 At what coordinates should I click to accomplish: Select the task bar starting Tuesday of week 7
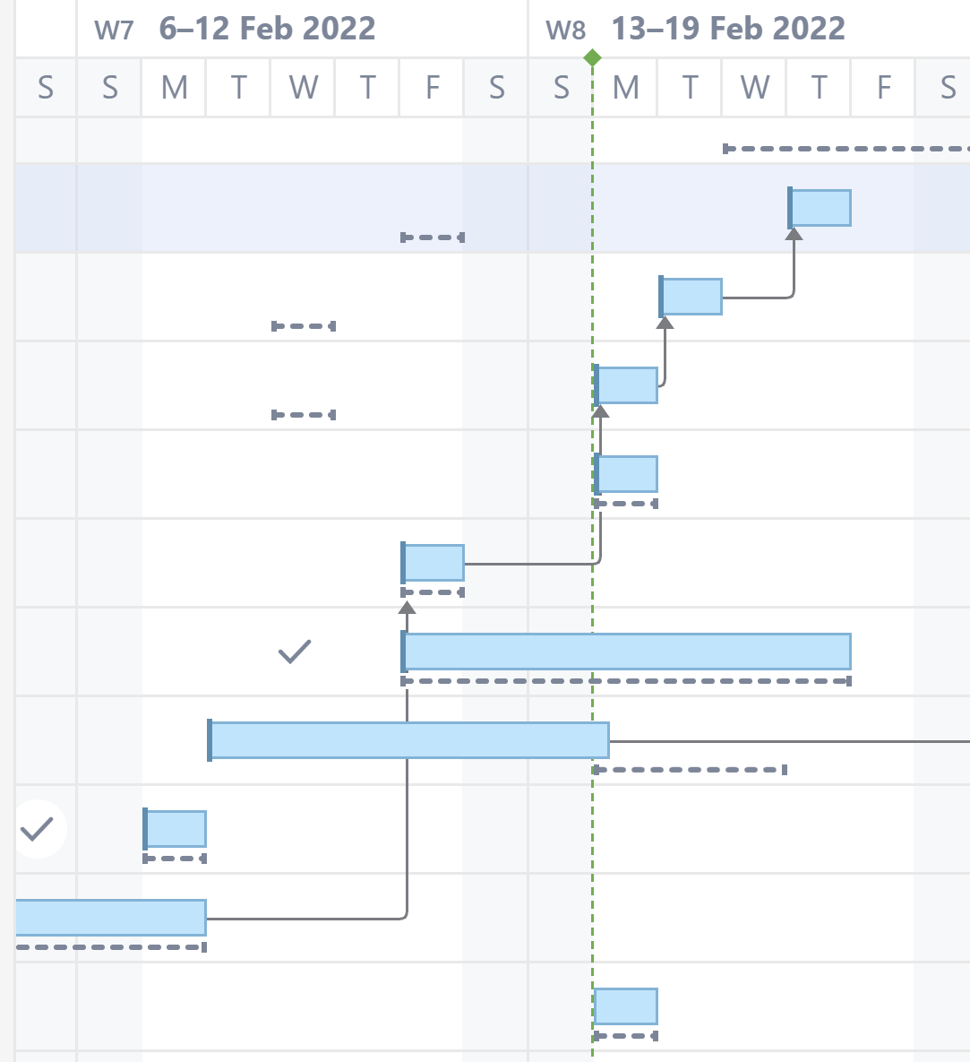[x=408, y=740]
